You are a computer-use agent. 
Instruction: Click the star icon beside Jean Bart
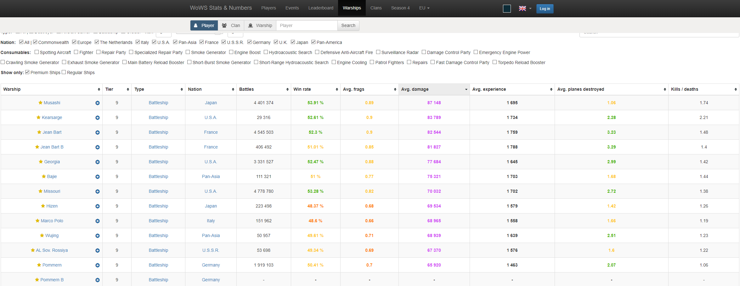pyautogui.click(x=39, y=132)
